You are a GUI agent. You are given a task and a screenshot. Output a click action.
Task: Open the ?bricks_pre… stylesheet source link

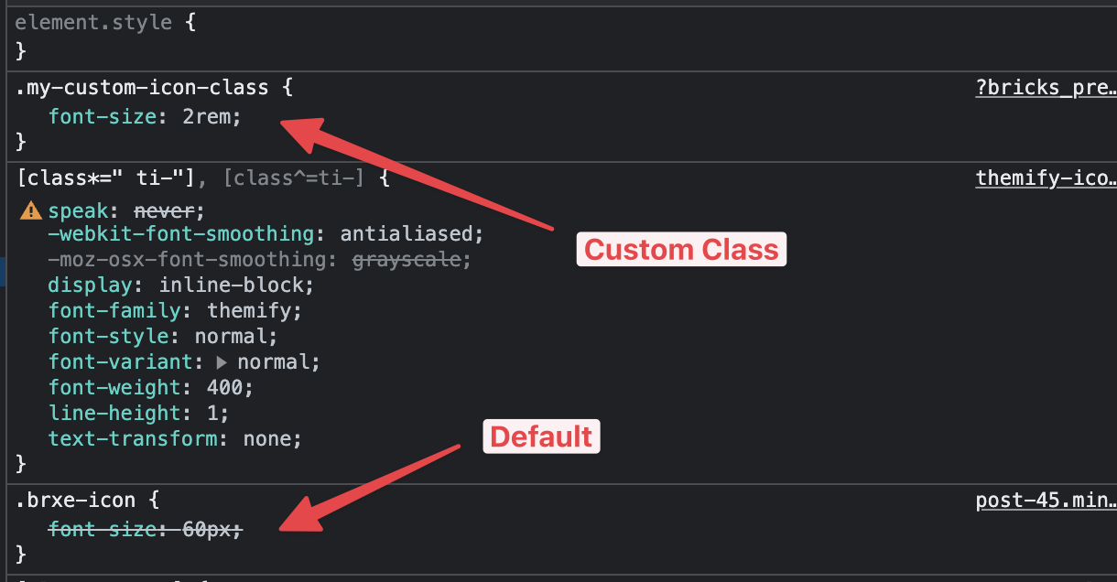(x=1046, y=88)
